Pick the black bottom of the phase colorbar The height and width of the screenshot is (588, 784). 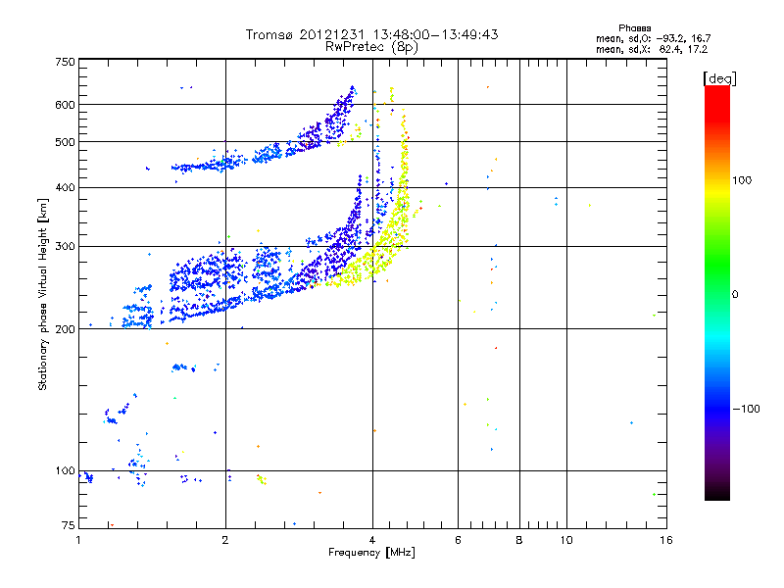click(x=717, y=495)
